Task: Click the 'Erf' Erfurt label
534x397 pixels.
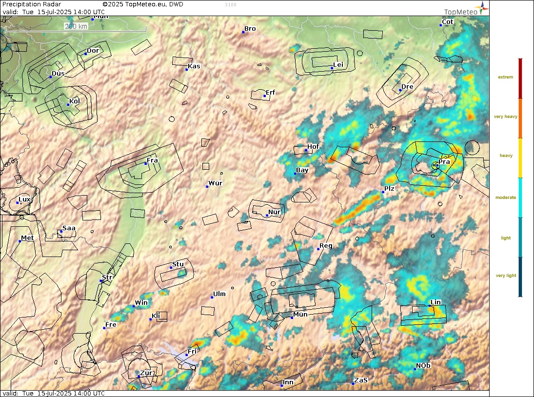Action: coord(270,92)
